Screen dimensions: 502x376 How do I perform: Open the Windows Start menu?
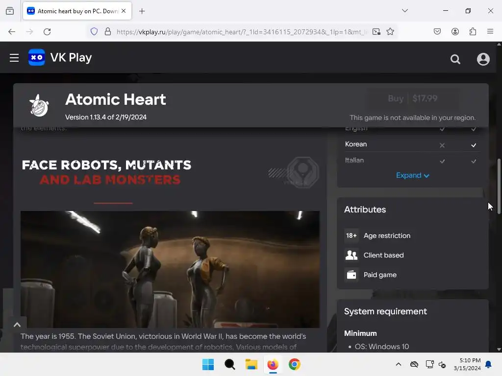[x=208, y=364]
